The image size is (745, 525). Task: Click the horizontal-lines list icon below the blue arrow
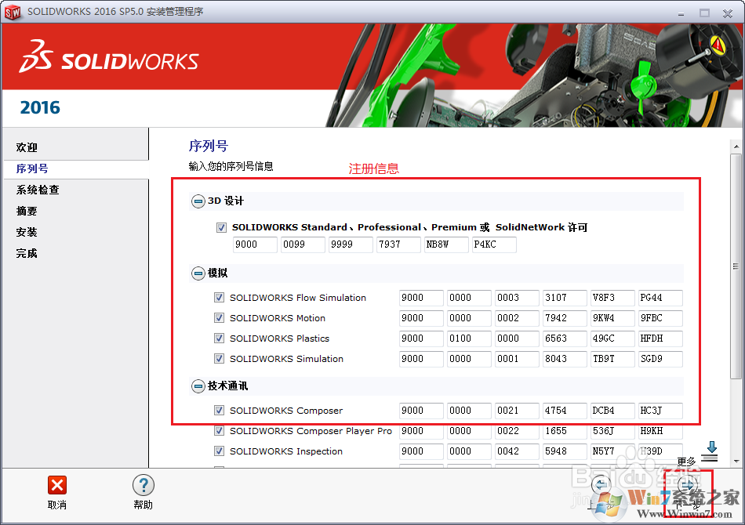tap(709, 458)
